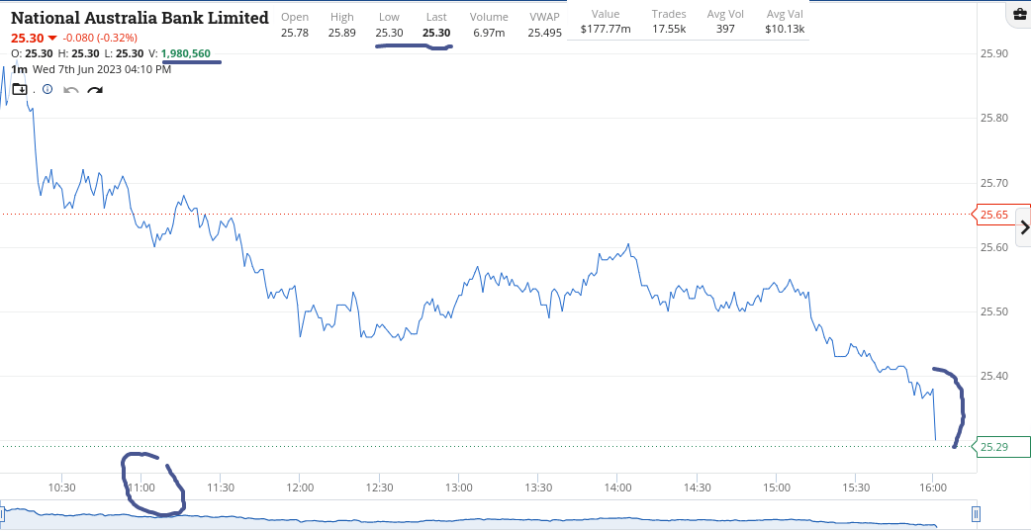Click the date Wed 7th Jun 2023 04:10 PM
The width and height of the screenshot is (1031, 531).
coord(102,69)
